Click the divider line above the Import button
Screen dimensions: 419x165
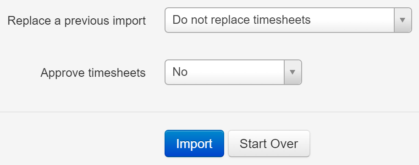(209, 112)
